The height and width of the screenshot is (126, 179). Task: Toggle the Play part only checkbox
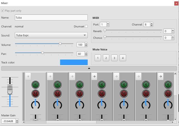tap(2, 11)
